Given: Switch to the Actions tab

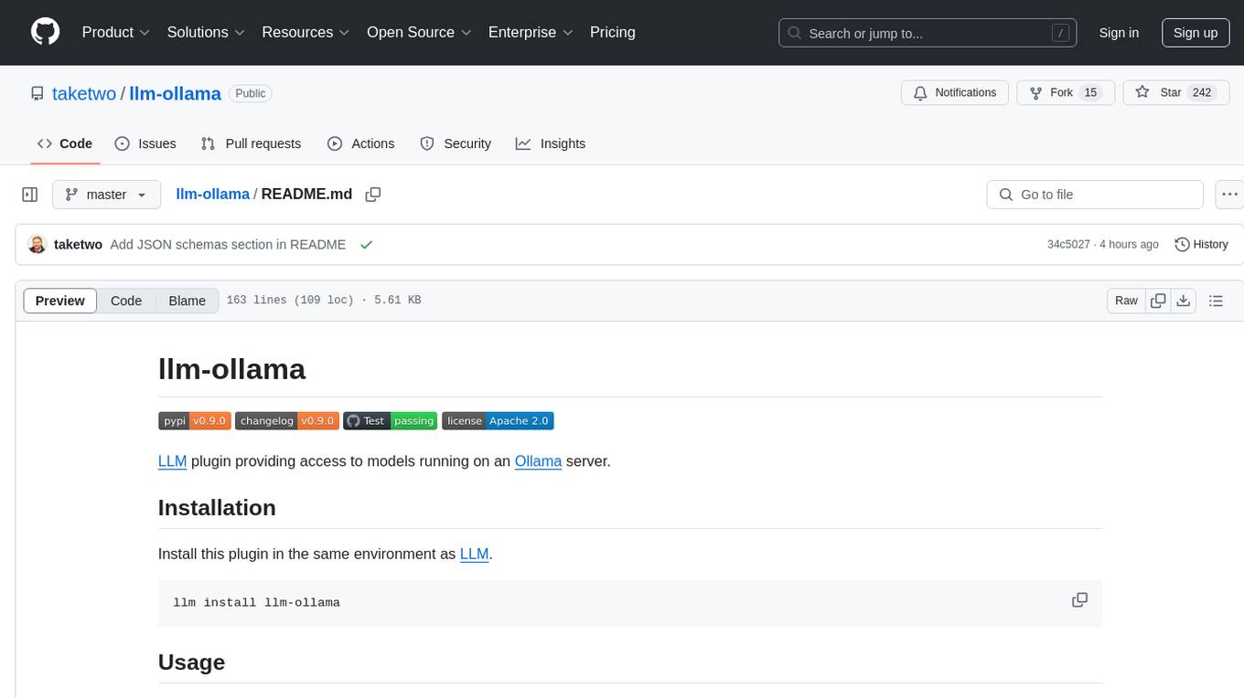Looking at the screenshot, I should point(360,143).
